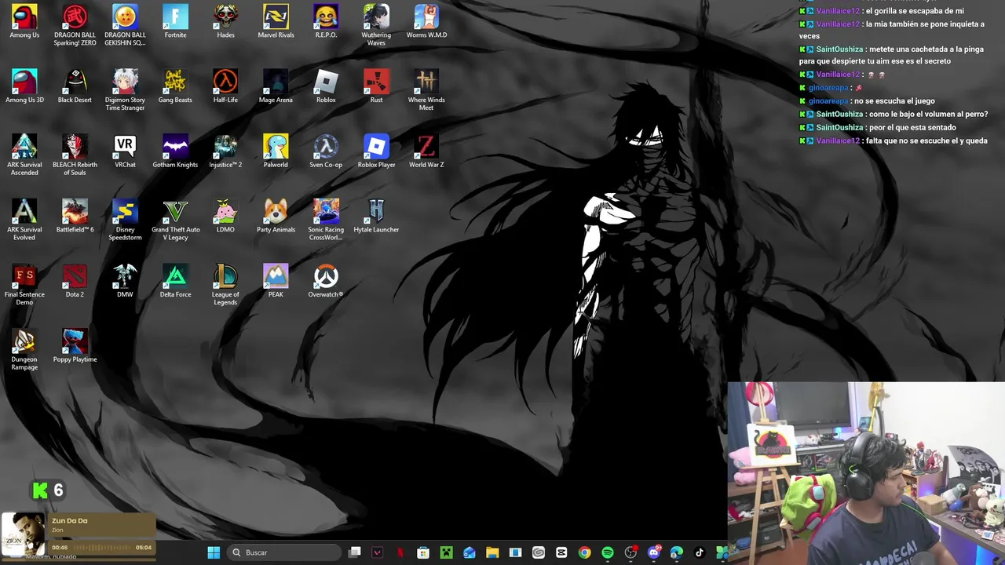The image size is (1005, 565).
Task: Select BLEACH Rebirth of Souls icon
Action: 75,155
